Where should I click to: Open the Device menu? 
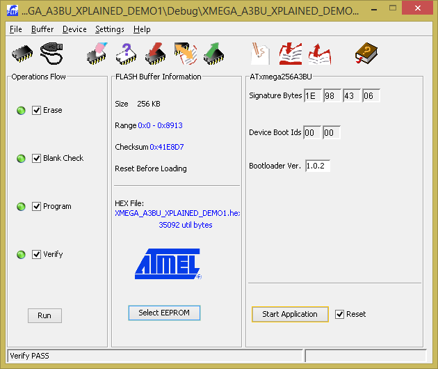point(74,29)
